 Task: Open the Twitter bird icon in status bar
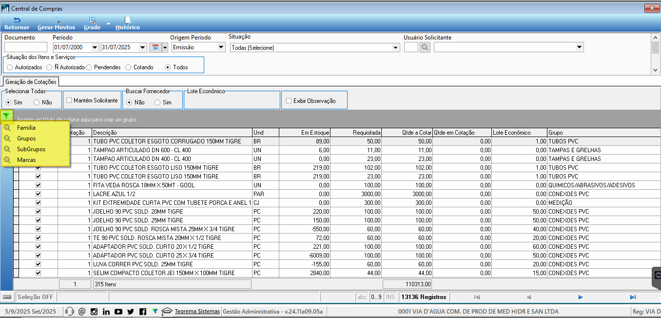tap(131, 311)
